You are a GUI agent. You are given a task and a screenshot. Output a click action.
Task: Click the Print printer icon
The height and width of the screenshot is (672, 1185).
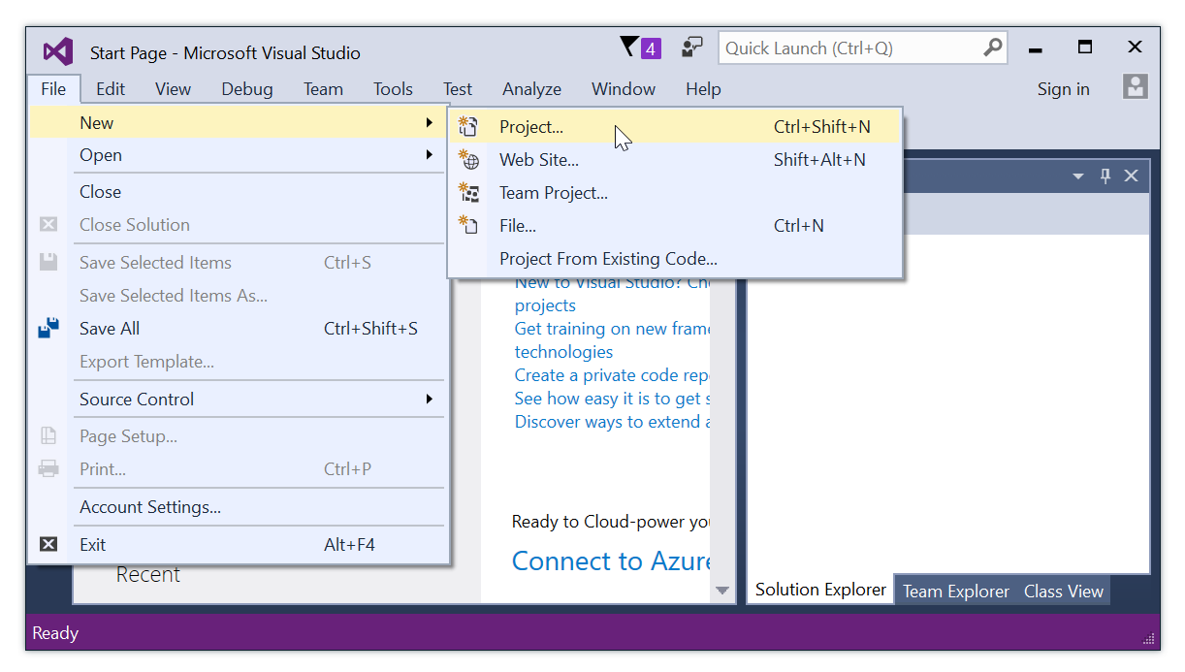coord(48,469)
